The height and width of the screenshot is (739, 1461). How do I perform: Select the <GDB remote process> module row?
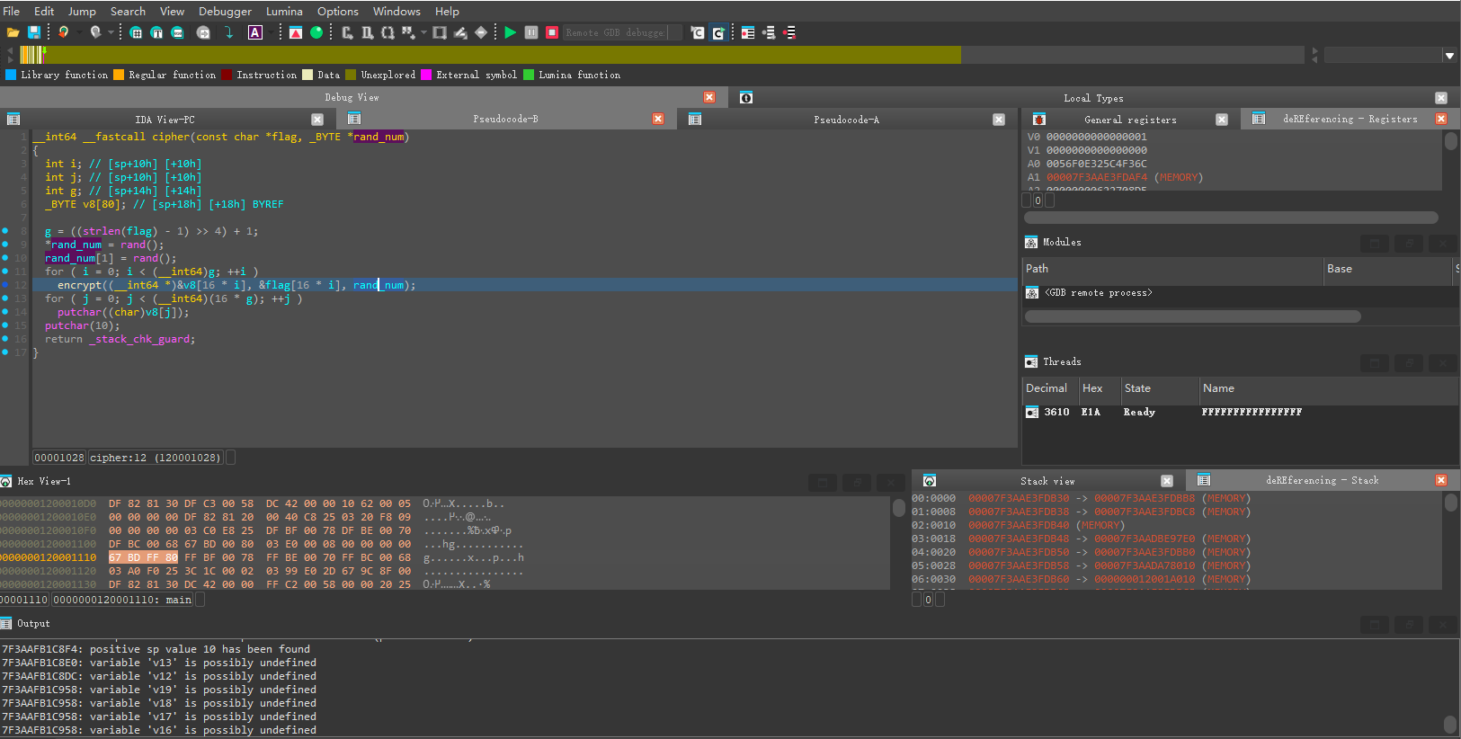coord(1241,293)
